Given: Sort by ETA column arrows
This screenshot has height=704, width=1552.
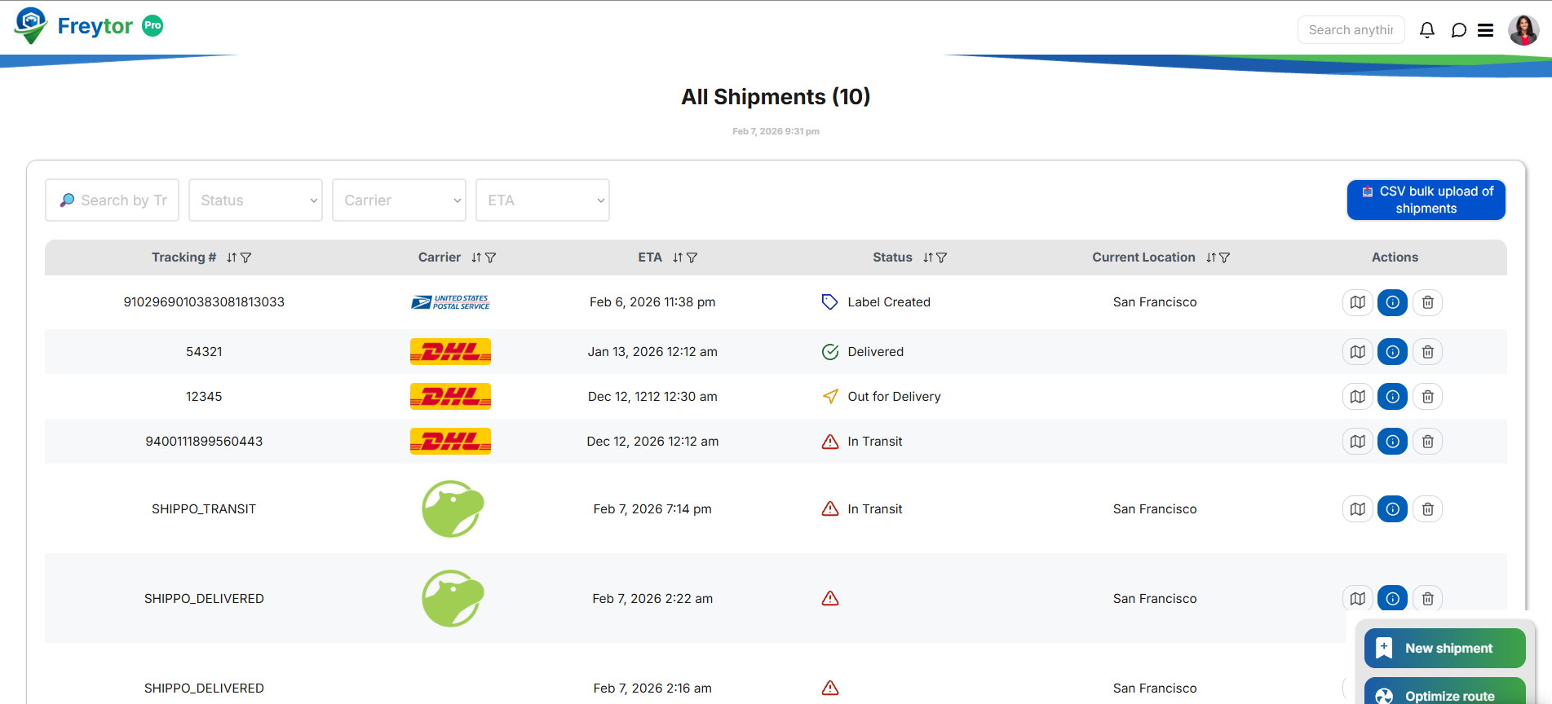Looking at the screenshot, I should click(x=678, y=257).
